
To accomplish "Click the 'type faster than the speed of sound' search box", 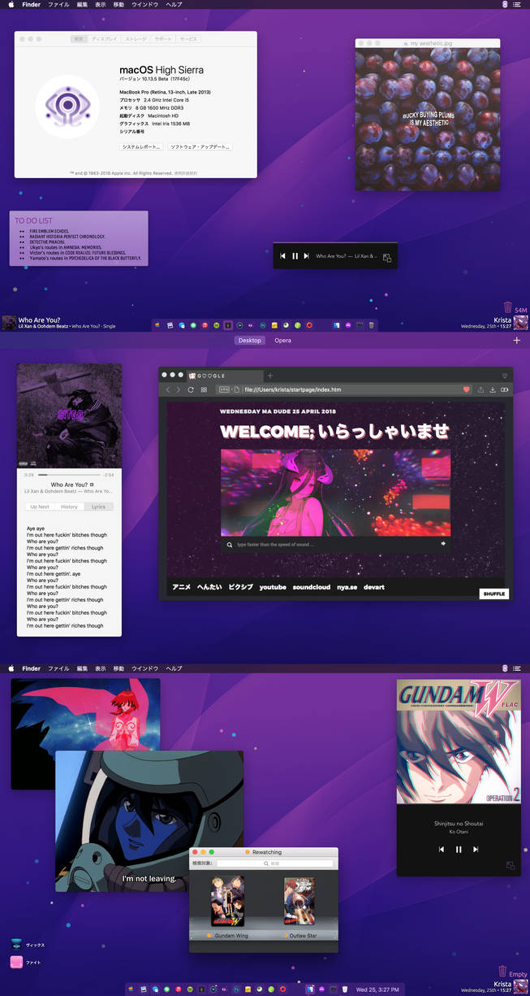I will [335, 544].
